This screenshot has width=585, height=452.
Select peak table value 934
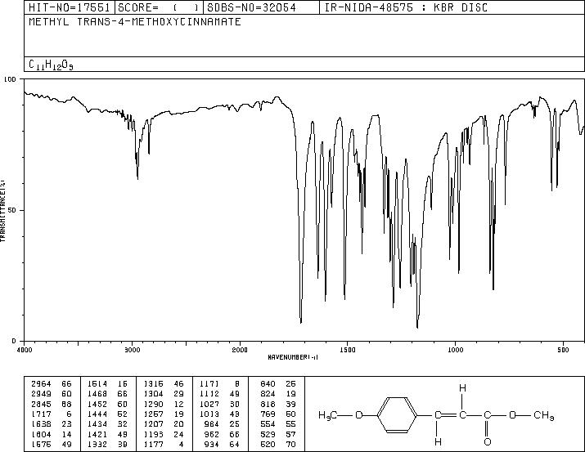212,444
